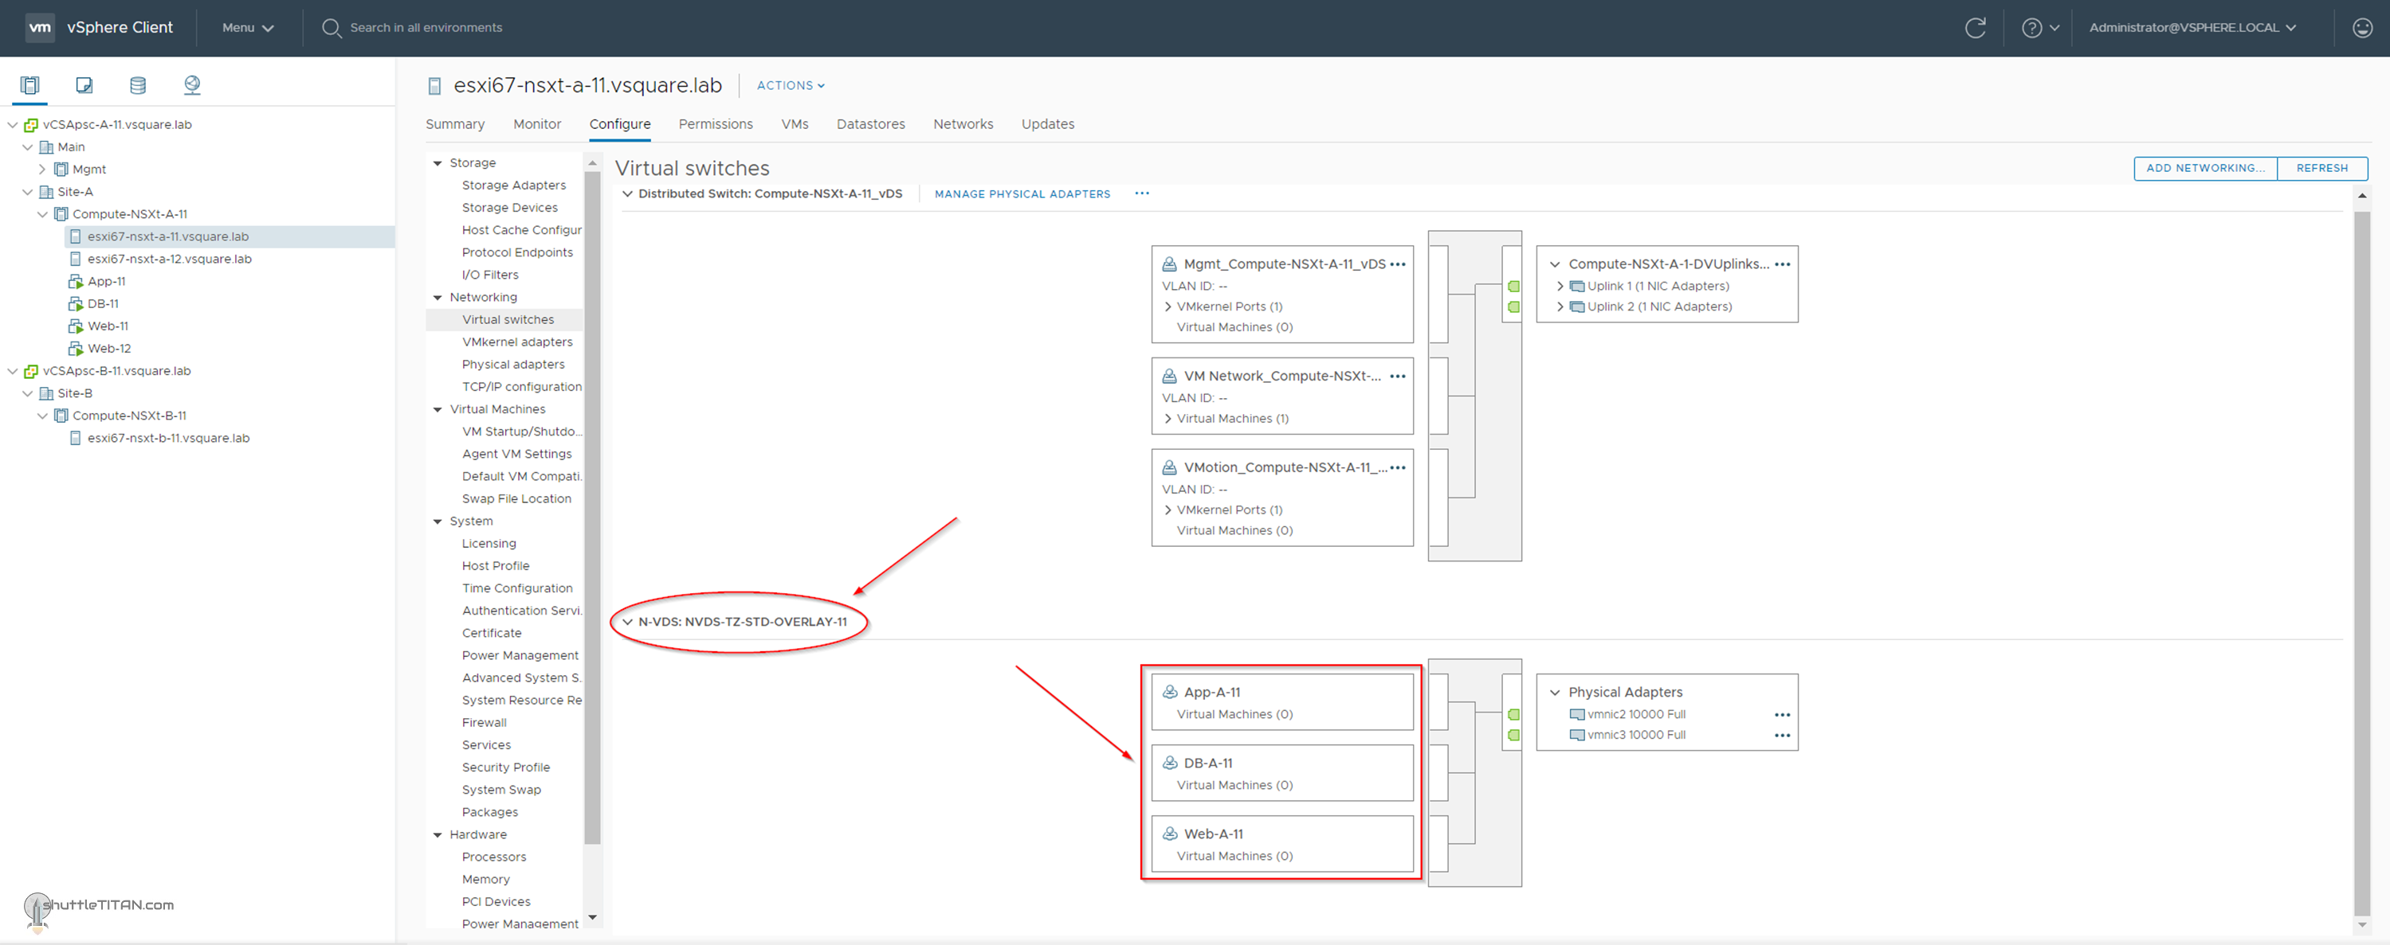This screenshot has width=2390, height=945.
Task: Click the smiley feedback icon
Action: coord(2362,28)
